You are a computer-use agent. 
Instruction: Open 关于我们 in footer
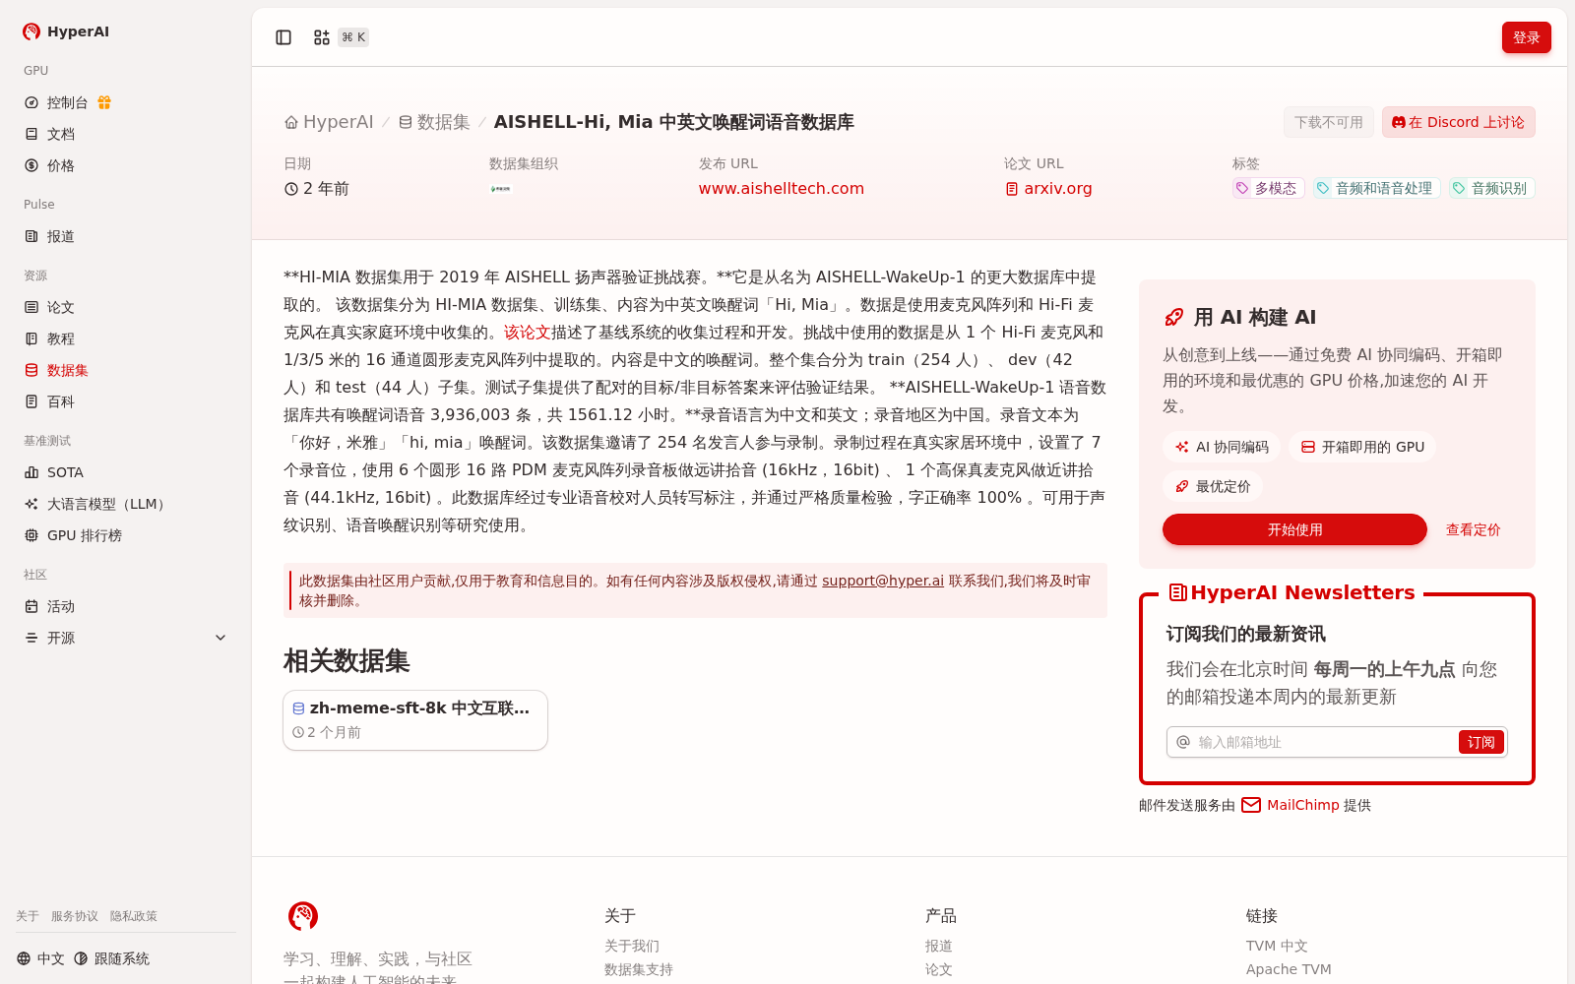[x=632, y=946]
